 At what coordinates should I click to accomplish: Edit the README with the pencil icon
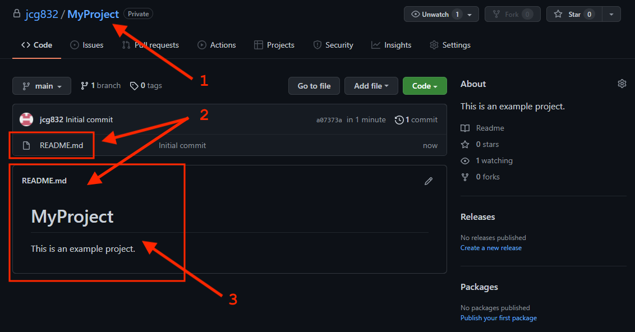click(x=429, y=181)
